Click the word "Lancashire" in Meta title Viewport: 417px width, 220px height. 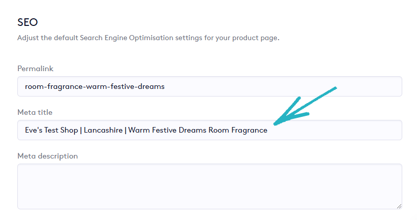pos(104,130)
